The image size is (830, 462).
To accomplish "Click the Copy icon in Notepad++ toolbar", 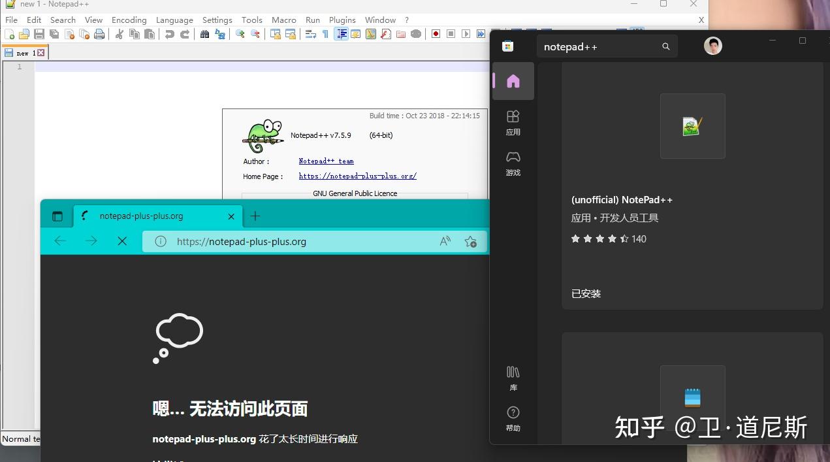I will pos(135,34).
